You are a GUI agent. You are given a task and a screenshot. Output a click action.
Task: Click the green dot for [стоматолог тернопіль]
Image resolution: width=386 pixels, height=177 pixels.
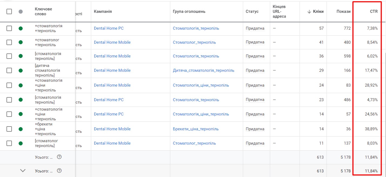21,143
